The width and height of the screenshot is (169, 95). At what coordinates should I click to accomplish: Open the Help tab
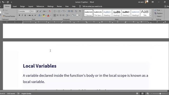click(74, 6)
